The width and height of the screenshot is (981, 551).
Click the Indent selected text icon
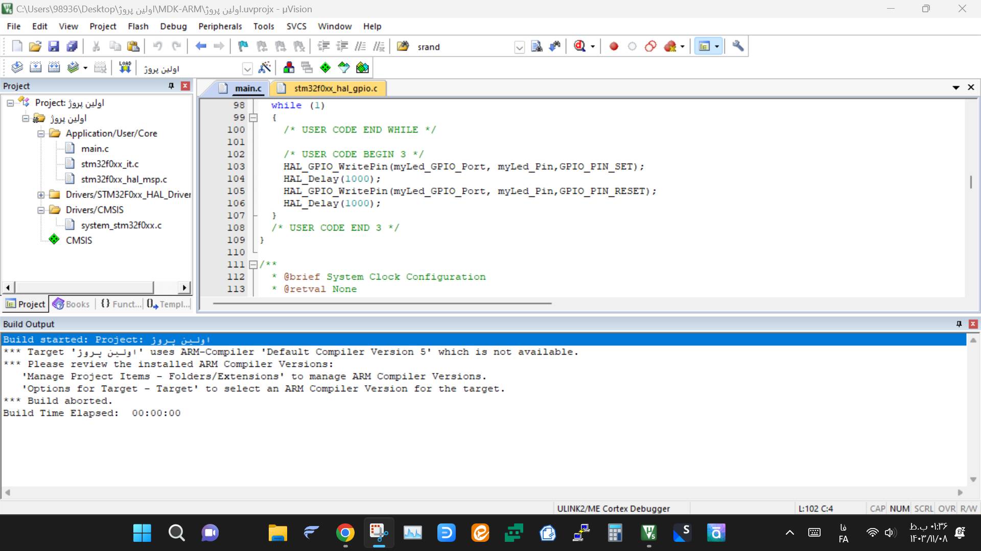click(323, 46)
